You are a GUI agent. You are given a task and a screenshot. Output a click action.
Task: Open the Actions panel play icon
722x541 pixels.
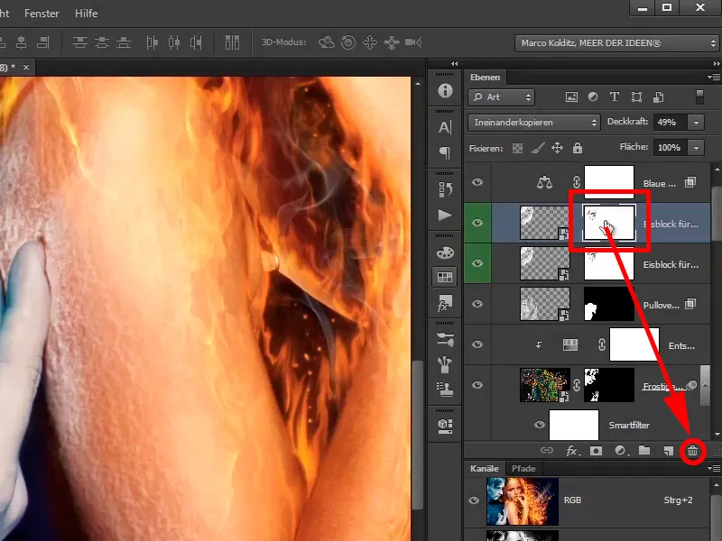pyautogui.click(x=445, y=215)
